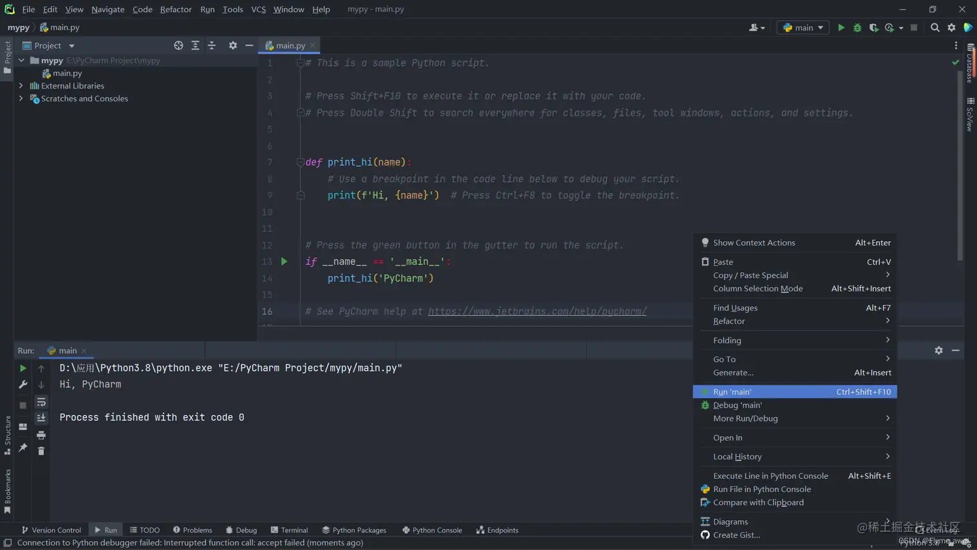Open Copy / Paste Special submenu
The width and height of the screenshot is (977, 550).
[x=795, y=275]
